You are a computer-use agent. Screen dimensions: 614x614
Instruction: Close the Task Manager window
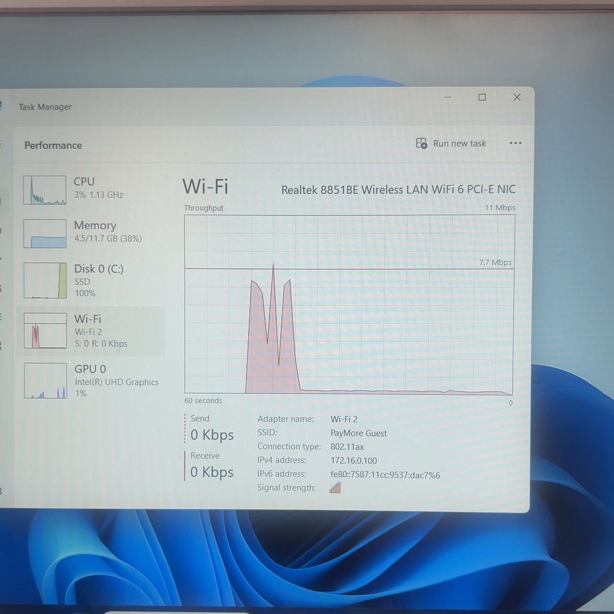(517, 97)
